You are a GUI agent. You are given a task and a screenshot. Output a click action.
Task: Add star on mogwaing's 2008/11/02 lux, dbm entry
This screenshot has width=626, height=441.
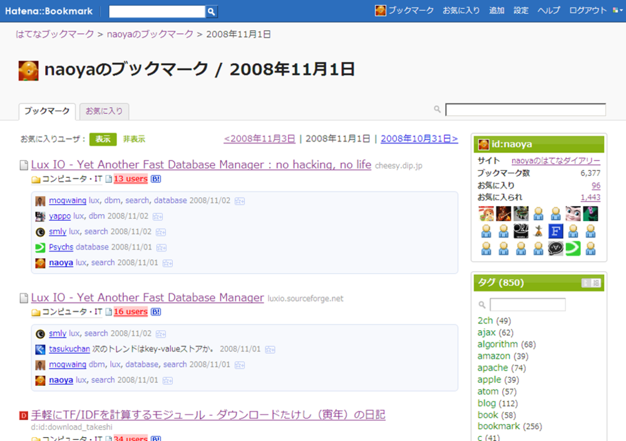[x=240, y=201]
